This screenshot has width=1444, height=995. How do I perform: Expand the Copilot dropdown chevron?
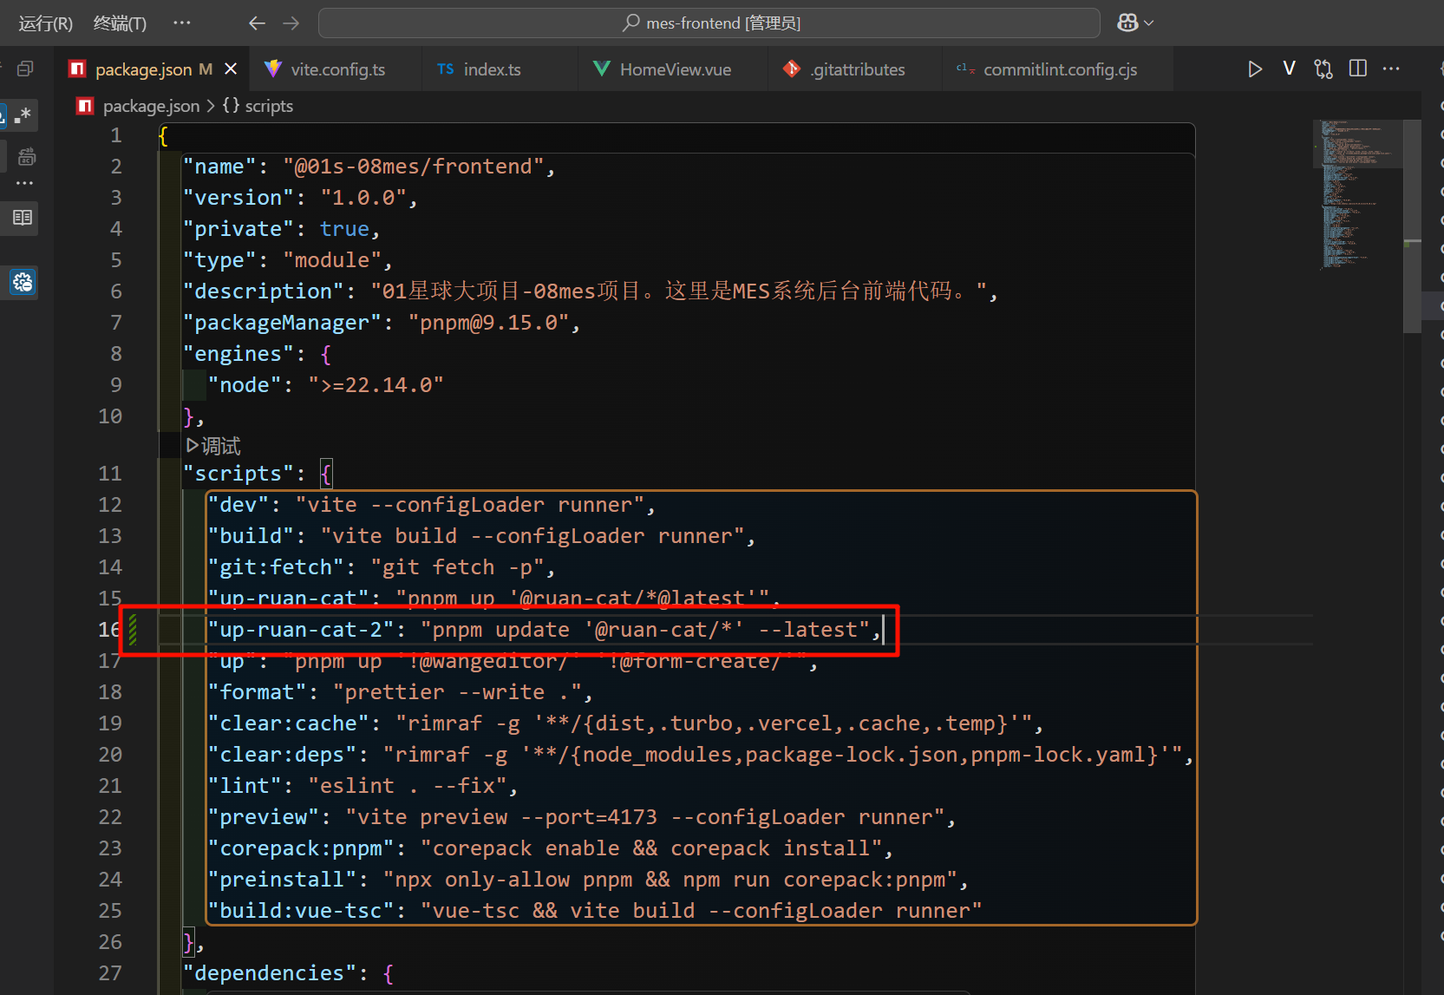1149,23
